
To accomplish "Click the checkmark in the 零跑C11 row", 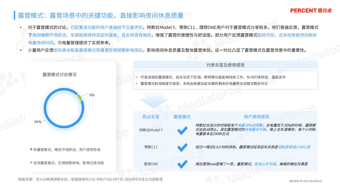I will click(x=182, y=147).
